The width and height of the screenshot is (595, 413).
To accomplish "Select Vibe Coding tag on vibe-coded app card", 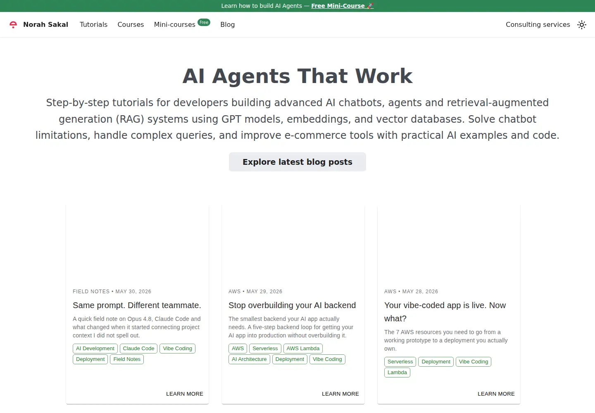I will (x=474, y=362).
